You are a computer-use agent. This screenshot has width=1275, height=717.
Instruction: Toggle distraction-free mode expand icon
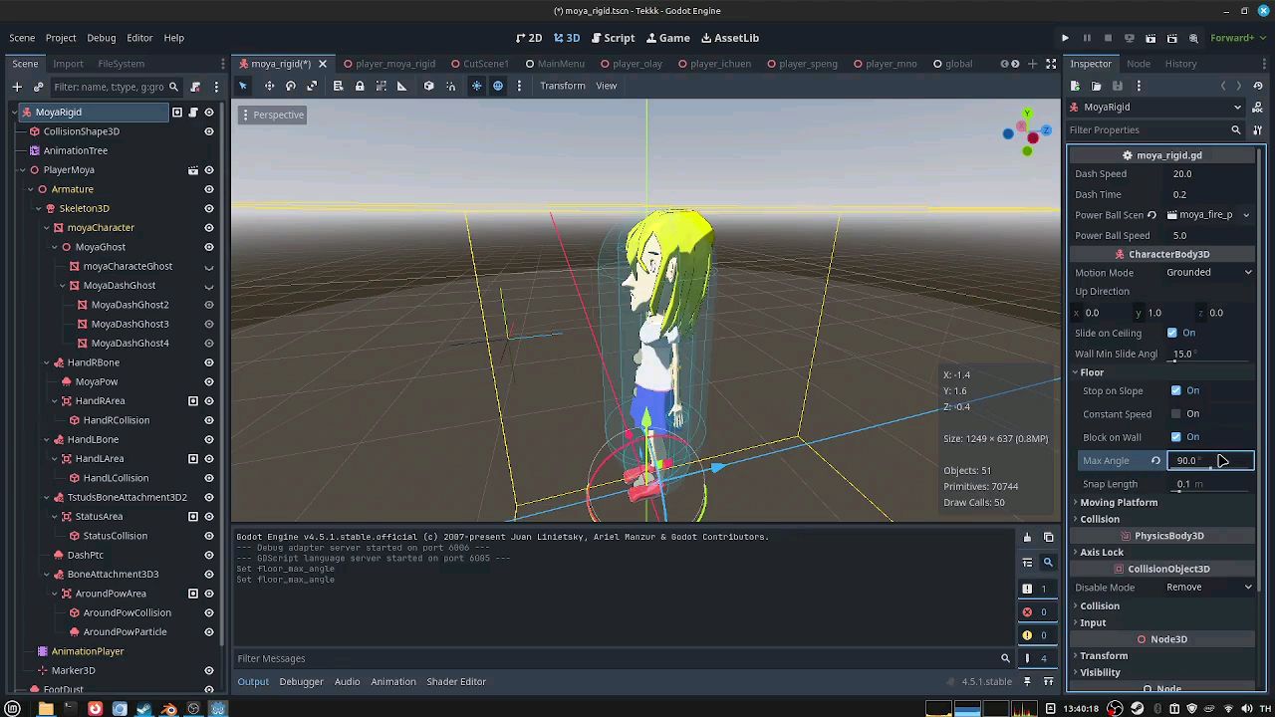pos(1051,64)
